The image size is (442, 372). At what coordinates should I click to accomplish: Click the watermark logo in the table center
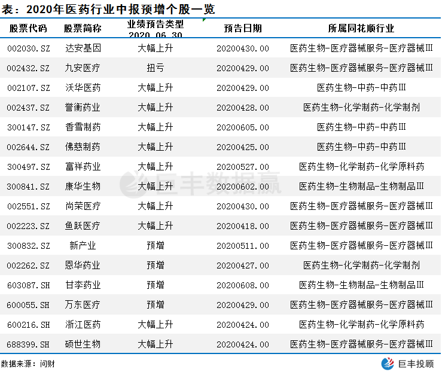(130, 184)
